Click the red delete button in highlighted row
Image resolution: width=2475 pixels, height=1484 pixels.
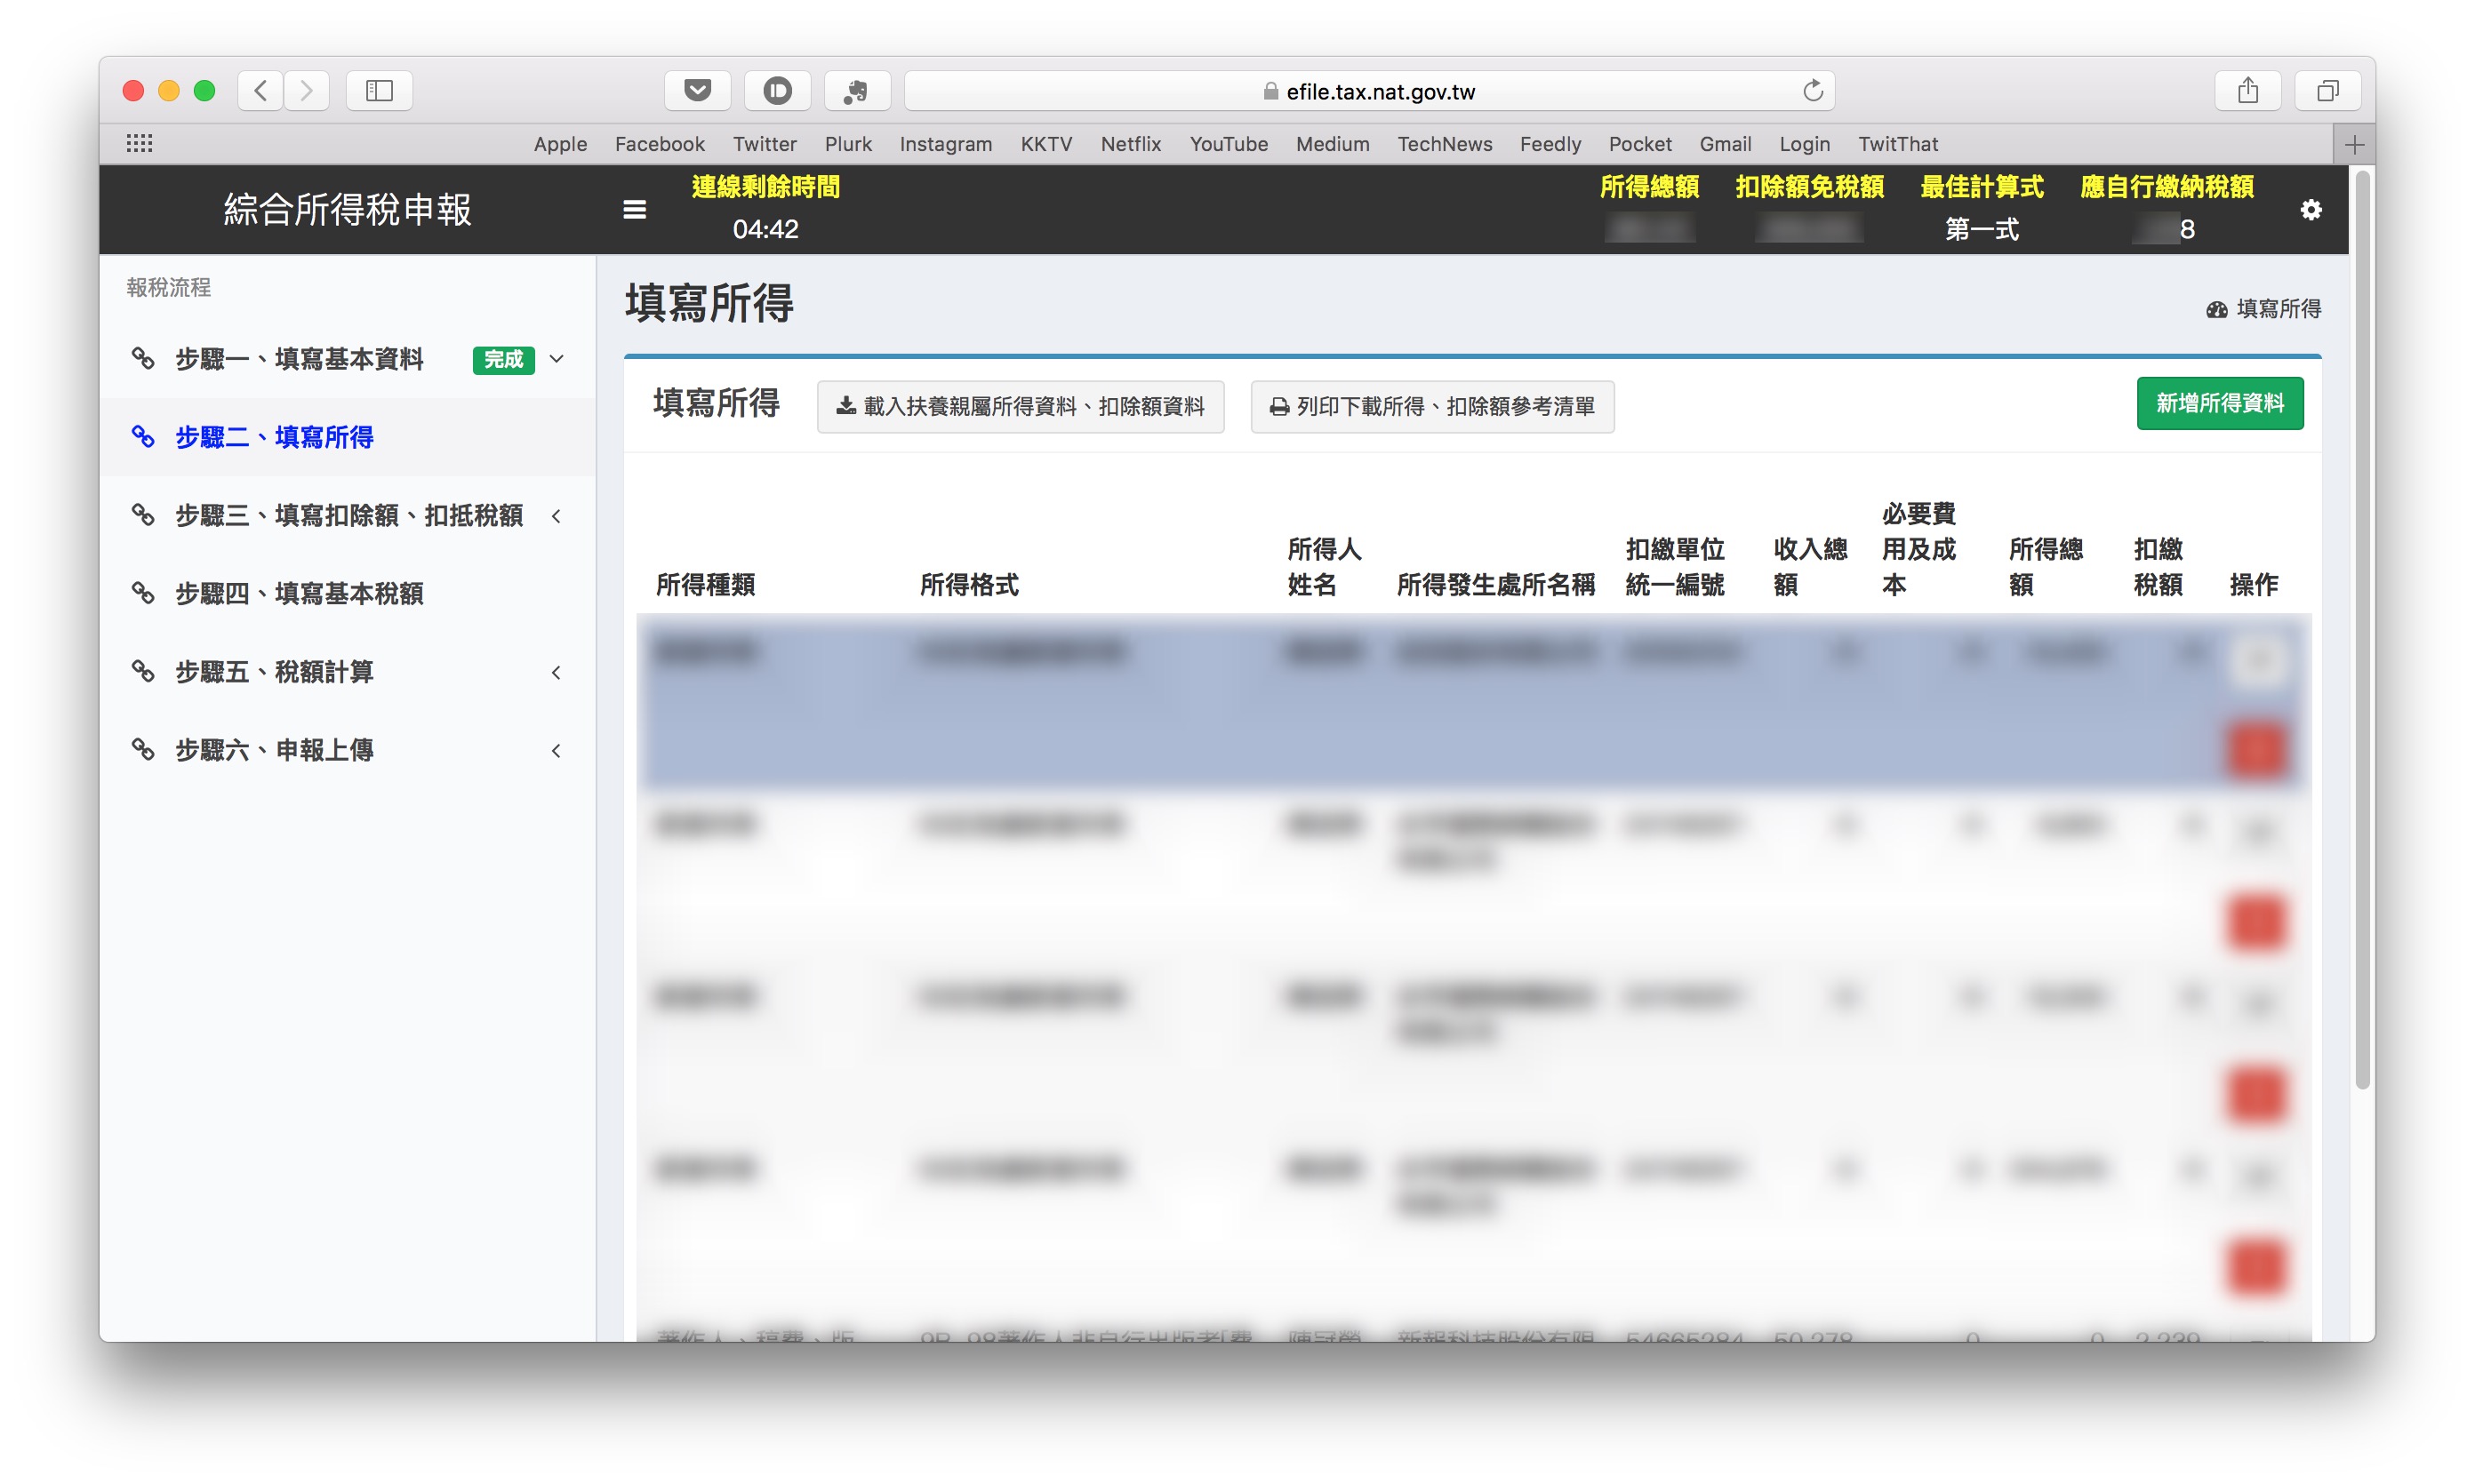click(x=2256, y=749)
